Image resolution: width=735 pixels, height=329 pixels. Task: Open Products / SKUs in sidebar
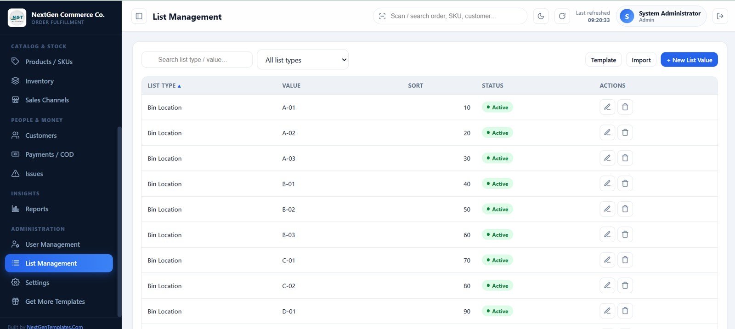(x=59, y=62)
